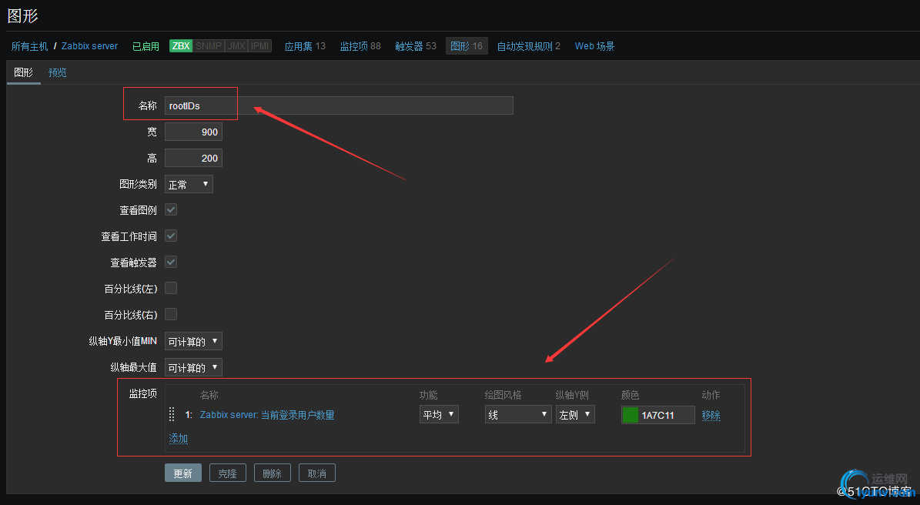Open the 图形 16 menu item
This screenshot has height=505, width=920.
pyautogui.click(x=467, y=45)
